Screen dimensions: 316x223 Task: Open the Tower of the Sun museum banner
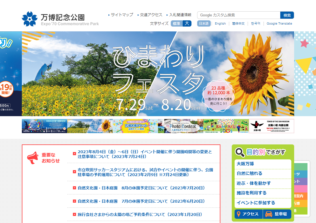point(271,126)
